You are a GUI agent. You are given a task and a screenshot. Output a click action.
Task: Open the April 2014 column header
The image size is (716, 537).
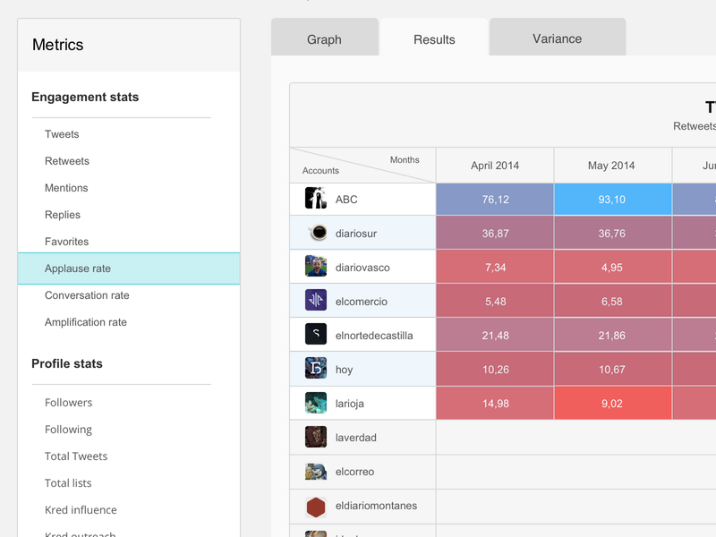pyautogui.click(x=494, y=165)
